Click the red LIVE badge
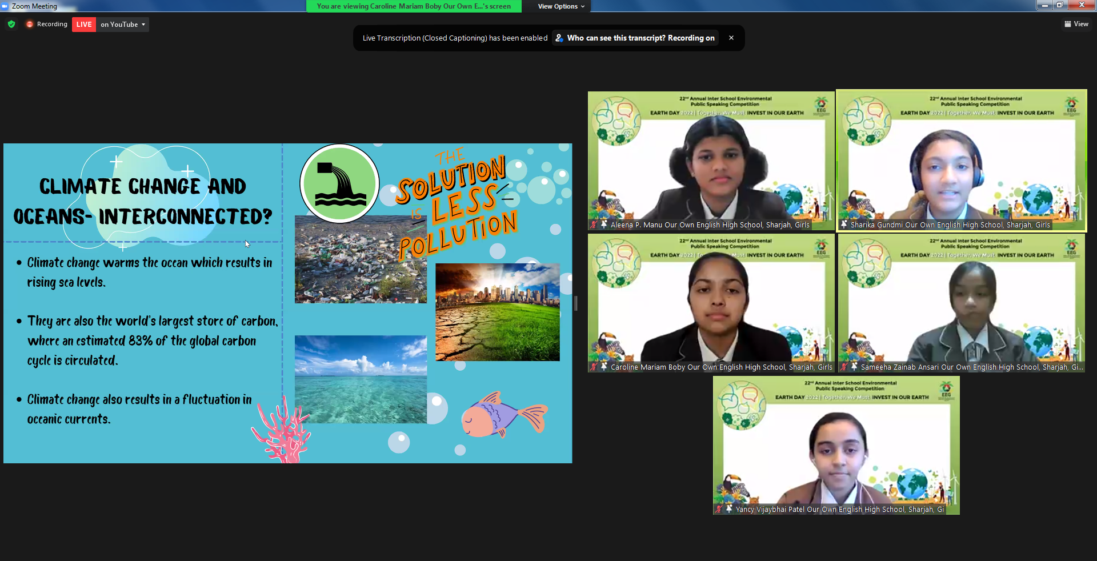The height and width of the screenshot is (561, 1097). point(84,25)
